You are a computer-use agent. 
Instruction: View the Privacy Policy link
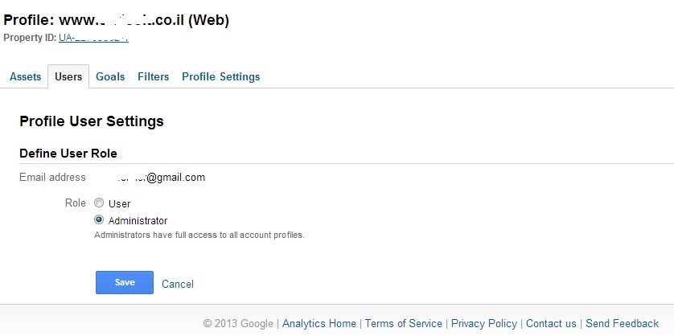click(x=484, y=323)
